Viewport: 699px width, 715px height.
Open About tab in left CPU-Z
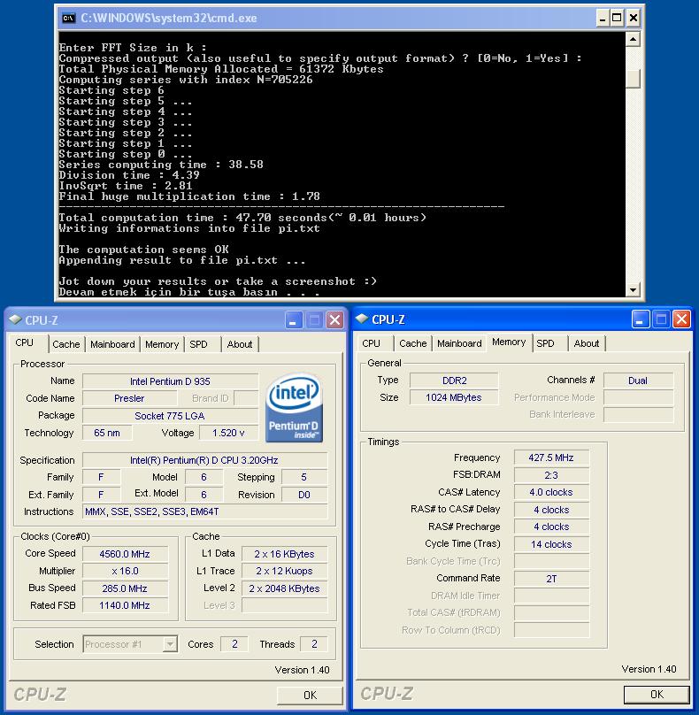click(x=240, y=344)
